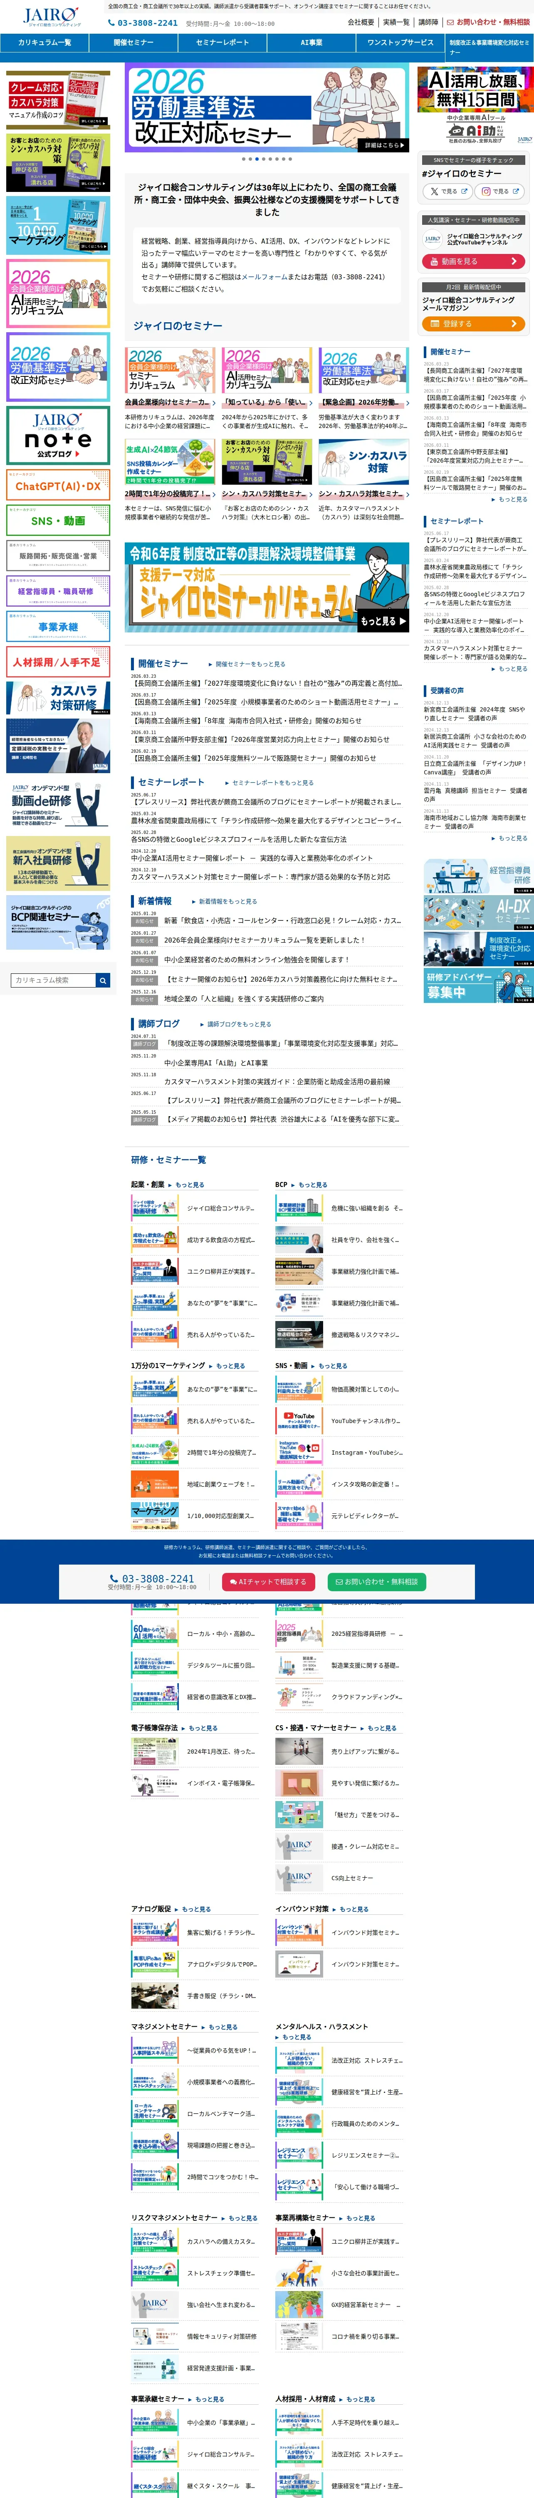Image resolution: width=534 pixels, height=2498 pixels.
Task: Open the BCP関連セミナー banner
Action: click(58, 922)
